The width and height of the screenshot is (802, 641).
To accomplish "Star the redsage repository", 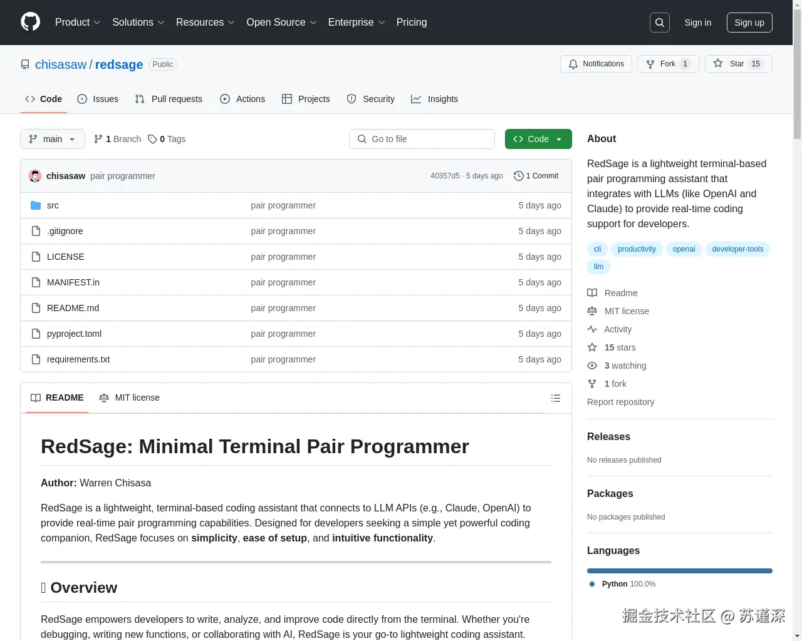I will click(738, 63).
